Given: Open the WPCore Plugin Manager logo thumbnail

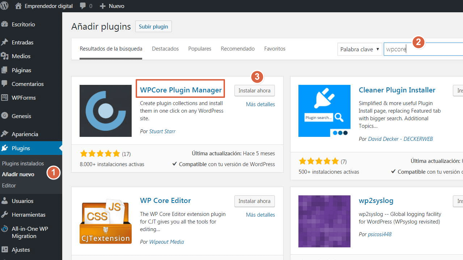Looking at the screenshot, I should pyautogui.click(x=106, y=111).
